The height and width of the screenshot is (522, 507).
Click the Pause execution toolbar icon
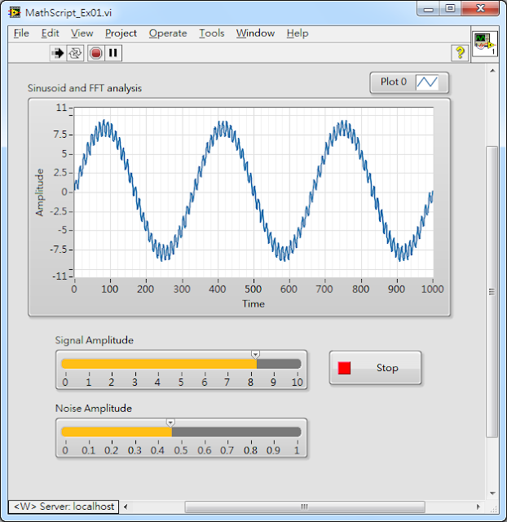tap(113, 53)
